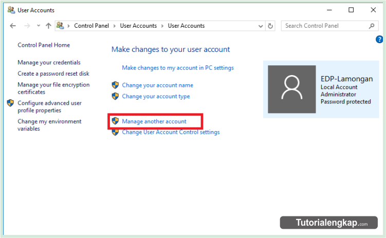Click the search magnifier icon
The image size is (386, 238).
[x=372, y=26]
